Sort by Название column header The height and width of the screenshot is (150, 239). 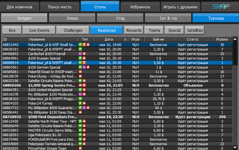point(53,39)
